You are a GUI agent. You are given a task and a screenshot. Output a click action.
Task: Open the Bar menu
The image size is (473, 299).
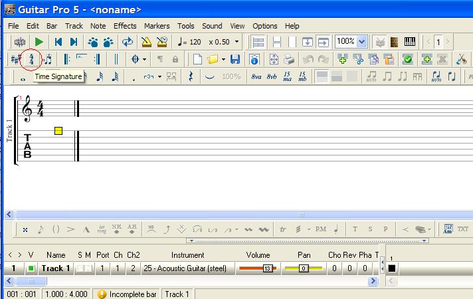pyautogui.click(x=52, y=26)
